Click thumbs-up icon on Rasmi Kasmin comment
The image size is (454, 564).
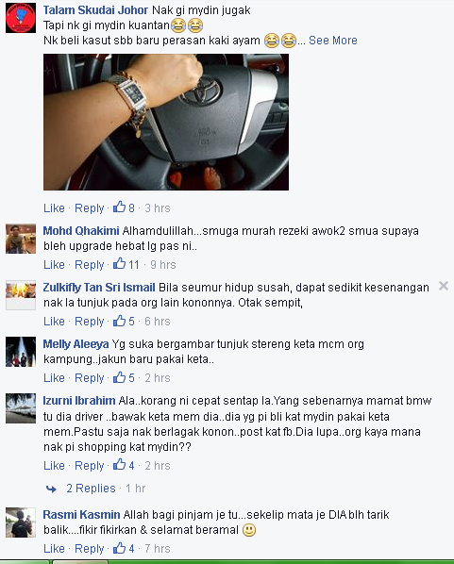pyautogui.click(x=119, y=547)
